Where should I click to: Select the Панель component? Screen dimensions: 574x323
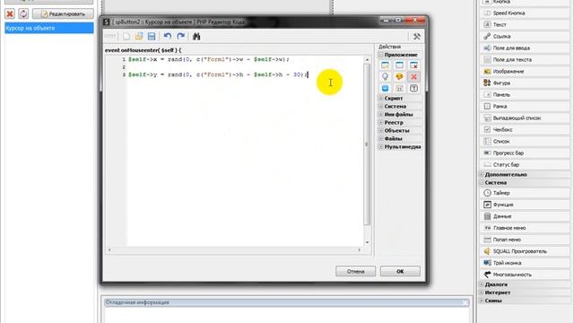[x=525, y=95]
